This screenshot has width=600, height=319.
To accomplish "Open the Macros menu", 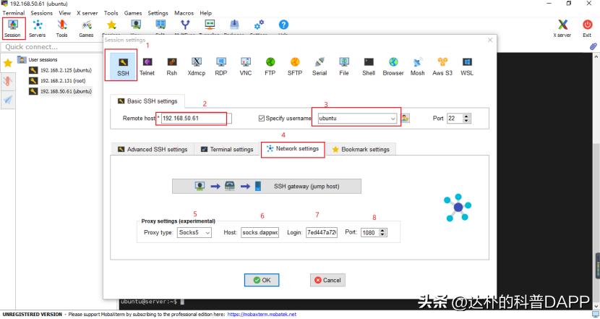I will [x=184, y=13].
